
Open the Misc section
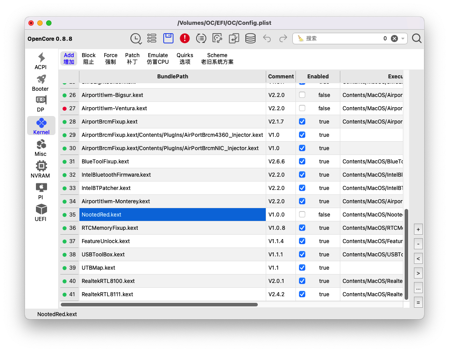tap(41, 148)
